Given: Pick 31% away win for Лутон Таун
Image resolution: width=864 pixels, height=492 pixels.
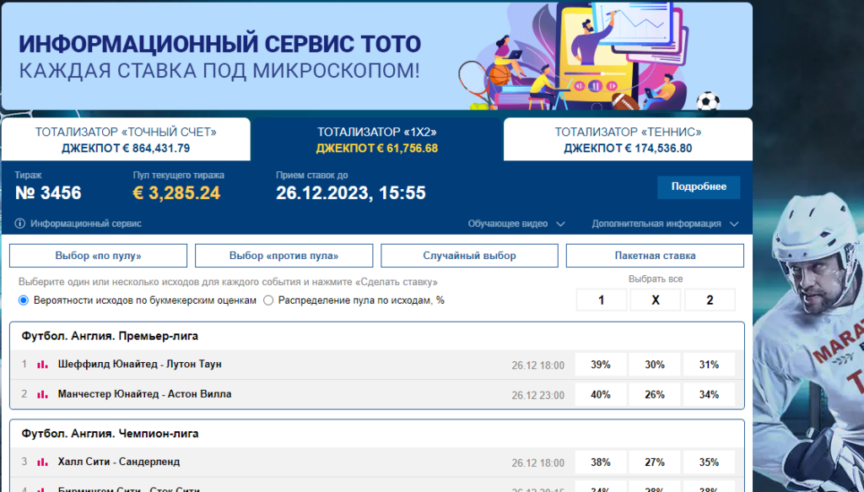Looking at the screenshot, I should coord(709,365).
